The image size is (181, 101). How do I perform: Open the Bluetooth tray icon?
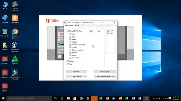coord(157,98)
